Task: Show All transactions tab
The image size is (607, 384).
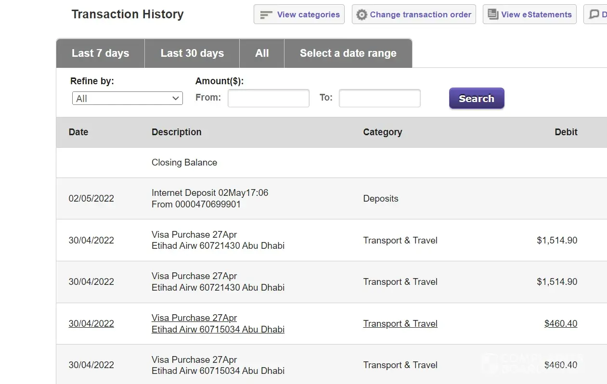Action: pyautogui.click(x=262, y=53)
